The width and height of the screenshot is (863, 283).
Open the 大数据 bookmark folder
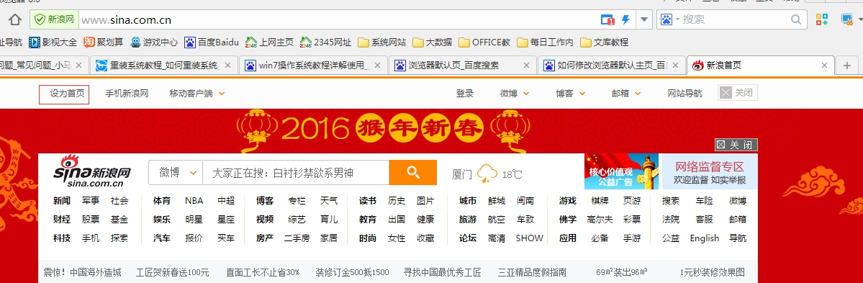point(432,42)
